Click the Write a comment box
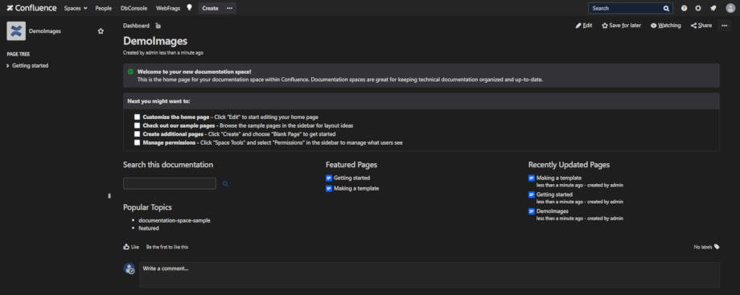Image resolution: width=740 pixels, height=295 pixels. 429,275
